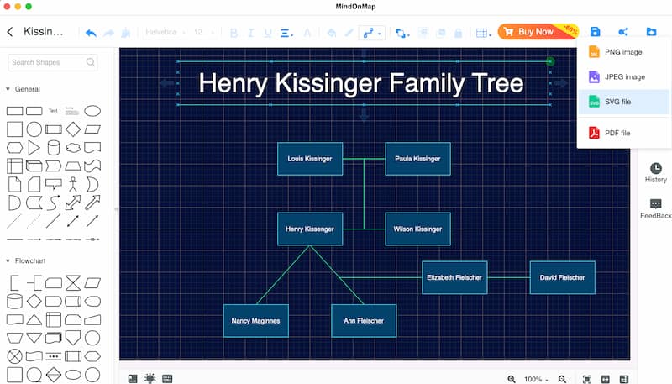This screenshot has height=384, width=672.
Task: Pick the crossed-circle shape in Flowchart
Action: pyautogui.click(x=14, y=356)
